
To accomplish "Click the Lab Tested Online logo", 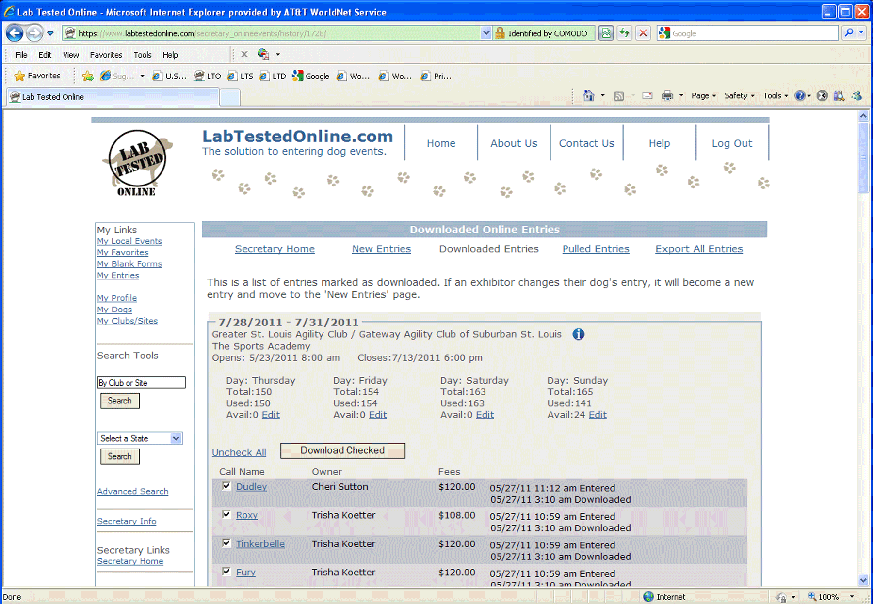I will pos(137,163).
